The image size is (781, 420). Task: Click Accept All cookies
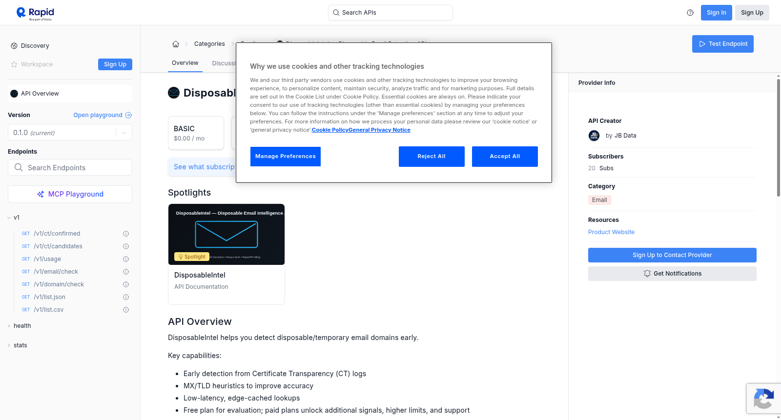[x=505, y=157]
